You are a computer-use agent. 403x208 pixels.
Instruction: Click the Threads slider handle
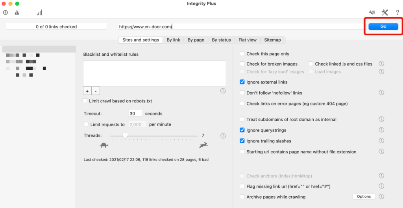[125, 135]
